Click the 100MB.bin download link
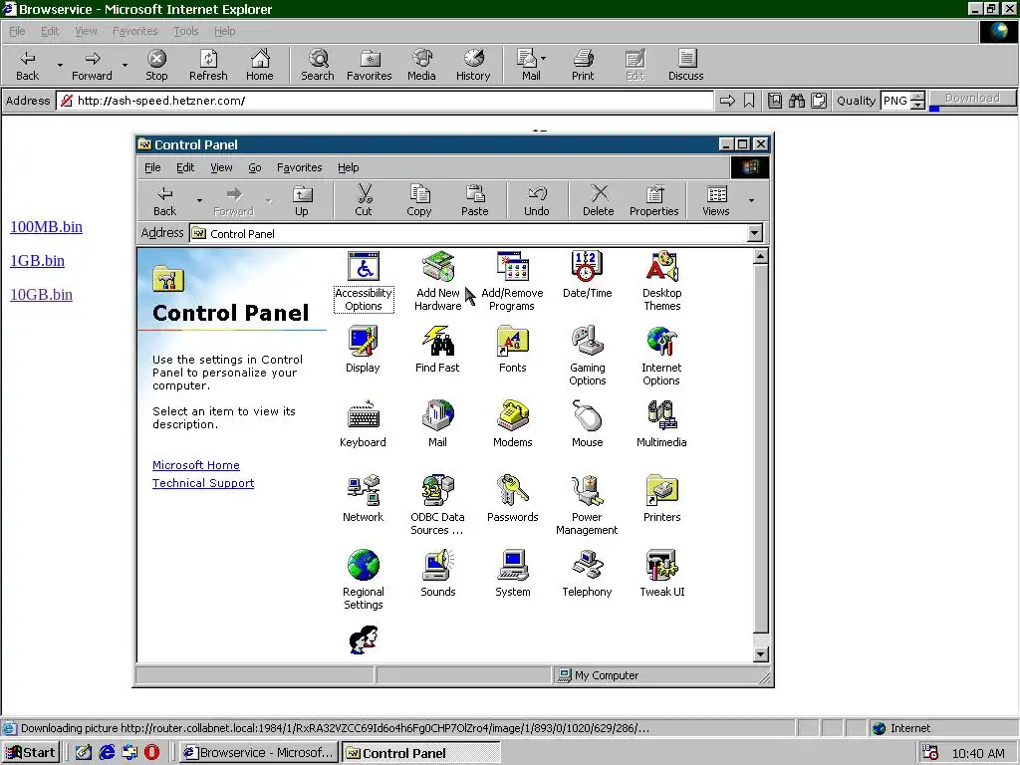 point(46,226)
